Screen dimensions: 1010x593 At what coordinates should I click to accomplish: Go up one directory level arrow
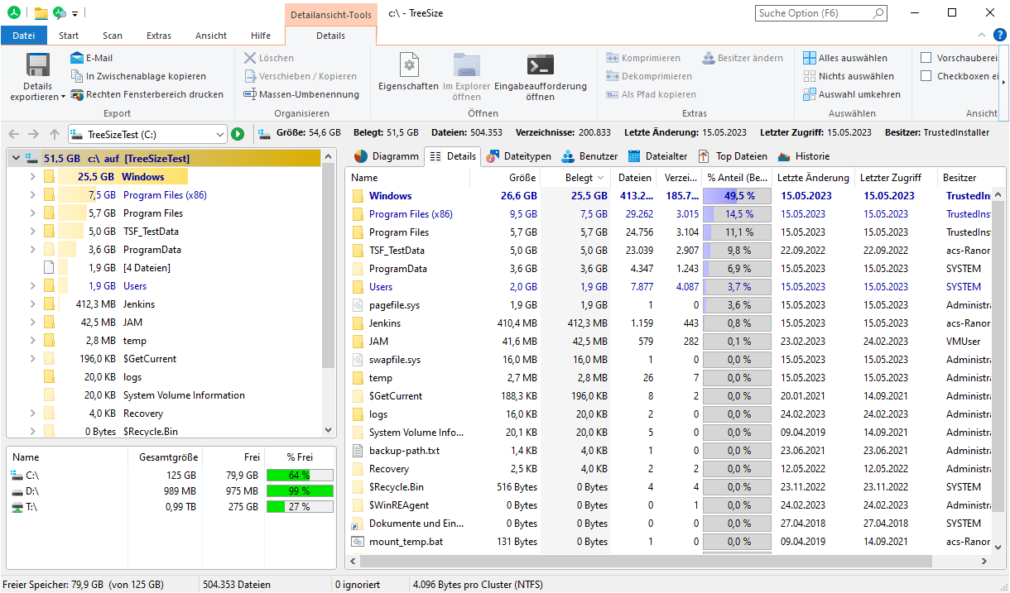(55, 134)
